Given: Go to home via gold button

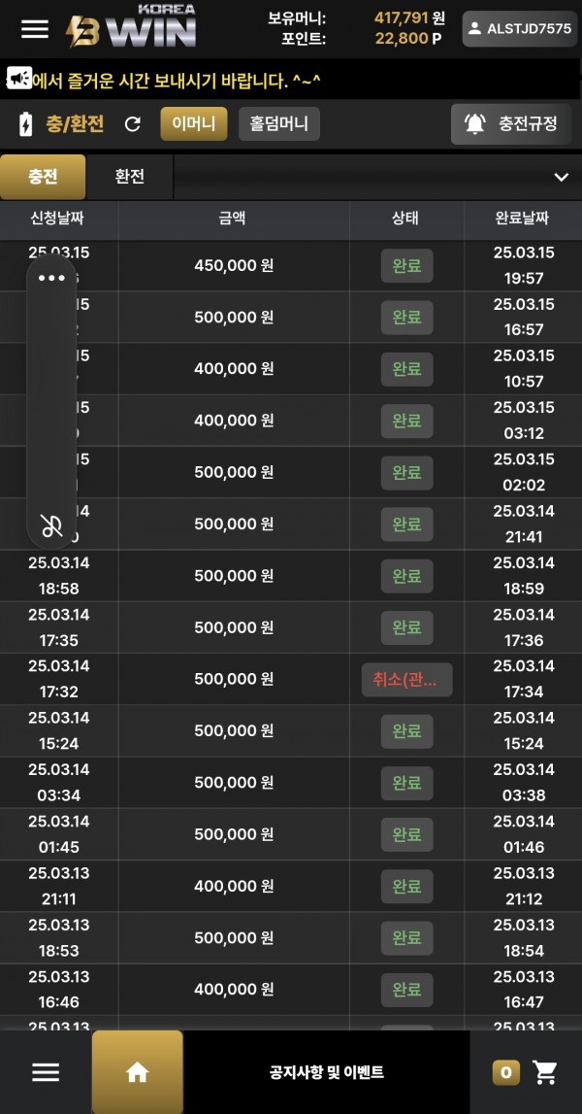Looking at the screenshot, I should 138,1072.
